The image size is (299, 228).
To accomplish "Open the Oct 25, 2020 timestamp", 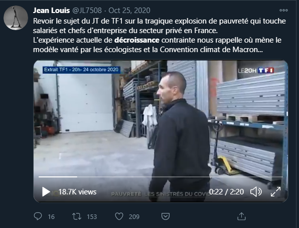I will point(129,11).
